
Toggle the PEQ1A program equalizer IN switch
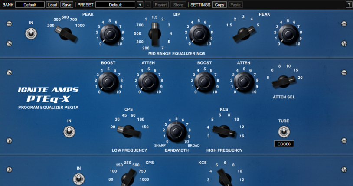pyautogui.click(x=68, y=131)
